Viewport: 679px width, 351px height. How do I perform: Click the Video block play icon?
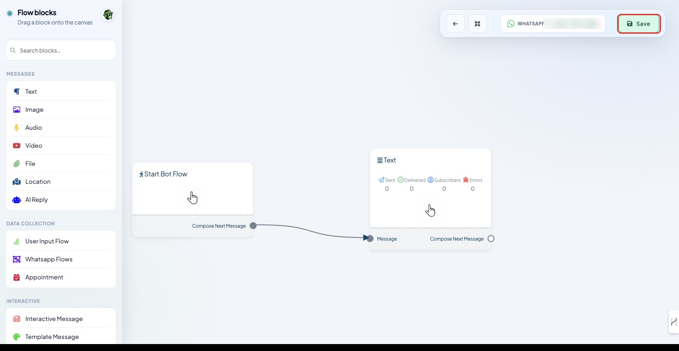point(17,145)
